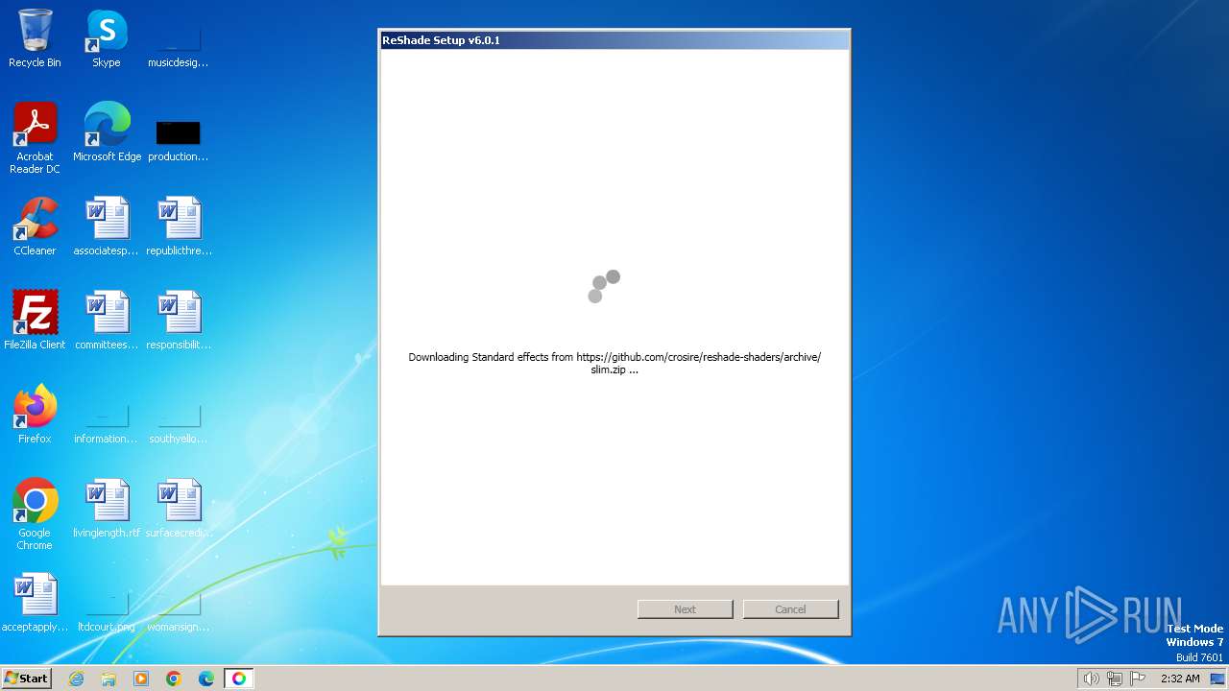The width and height of the screenshot is (1229, 691).
Task: Click the system clock showing 2:32 AM
Action: point(1180,679)
